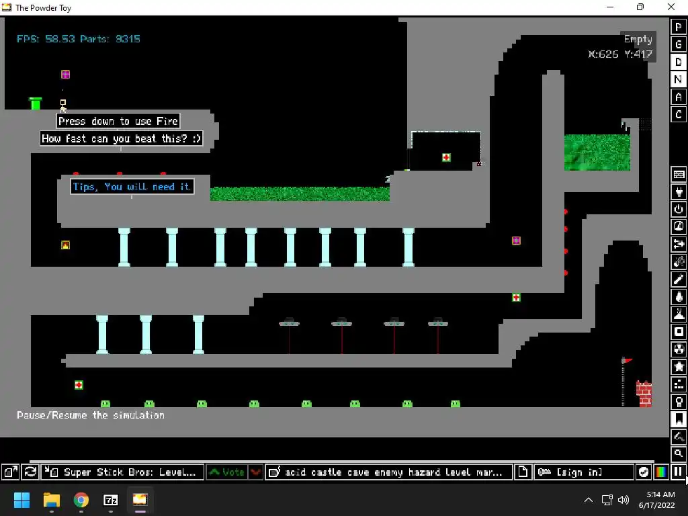
Task: Open the Powders element menu
Action: point(679,314)
